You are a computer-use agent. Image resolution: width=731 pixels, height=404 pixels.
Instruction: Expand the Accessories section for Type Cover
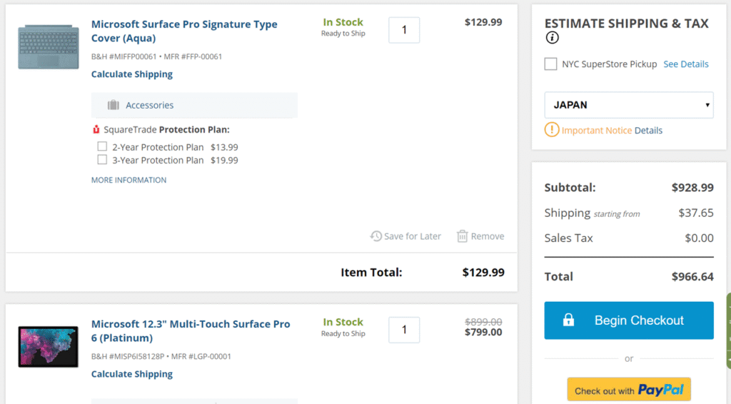(194, 105)
